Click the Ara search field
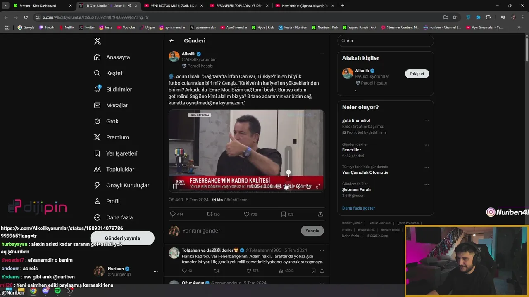The height and width of the screenshot is (297, 529). tap(386, 41)
